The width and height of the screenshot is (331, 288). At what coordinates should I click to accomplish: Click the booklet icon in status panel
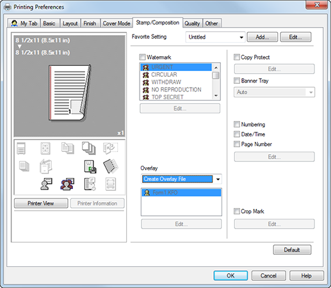pos(45,166)
